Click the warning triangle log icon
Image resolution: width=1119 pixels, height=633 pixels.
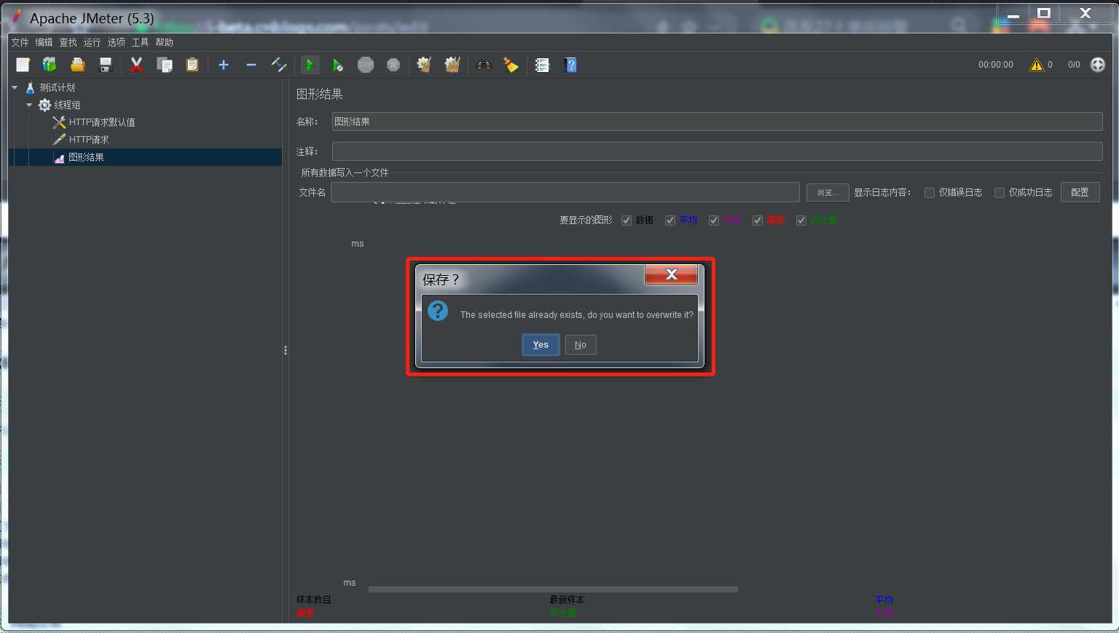click(x=1036, y=65)
